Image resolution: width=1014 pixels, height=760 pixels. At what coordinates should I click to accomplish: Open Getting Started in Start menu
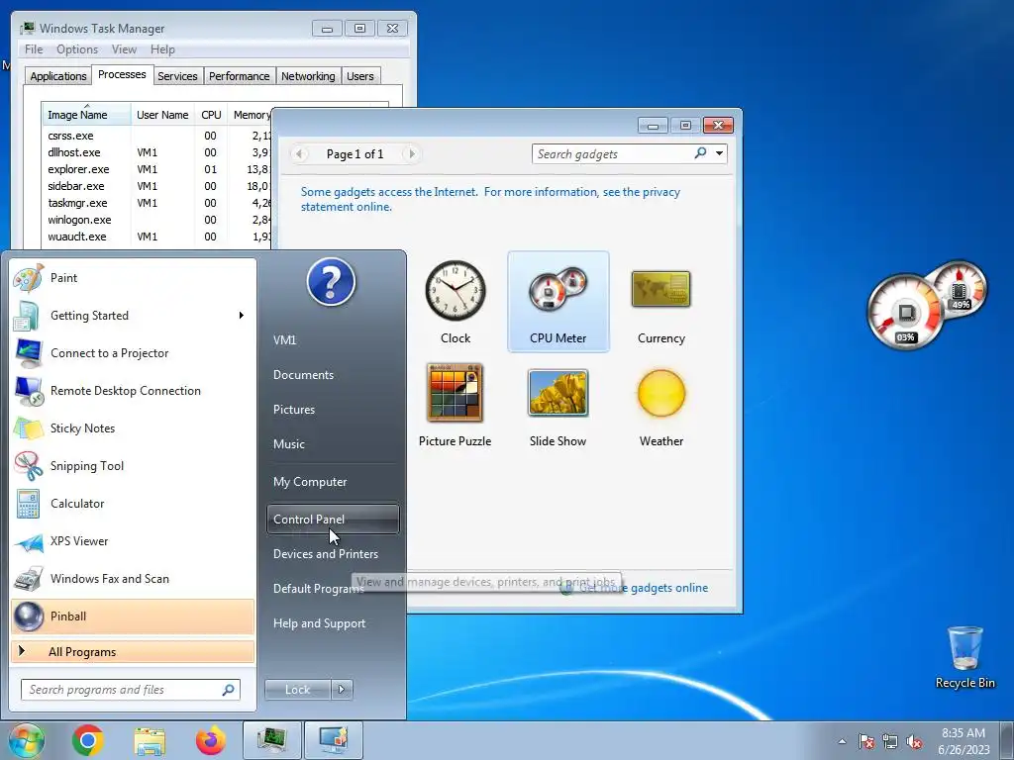click(x=133, y=316)
